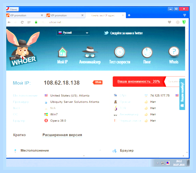Select the Расширенная версия view tab

click(62, 135)
